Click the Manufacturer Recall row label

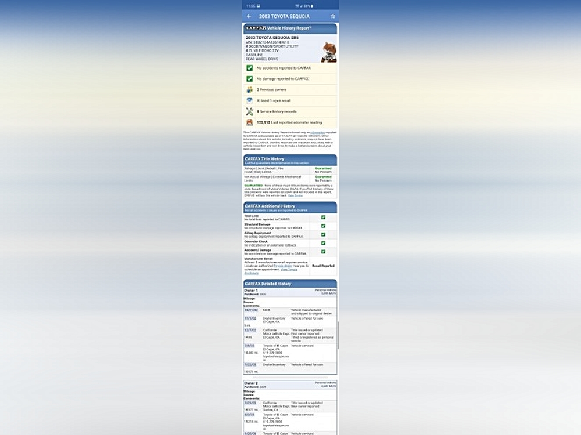(259, 259)
